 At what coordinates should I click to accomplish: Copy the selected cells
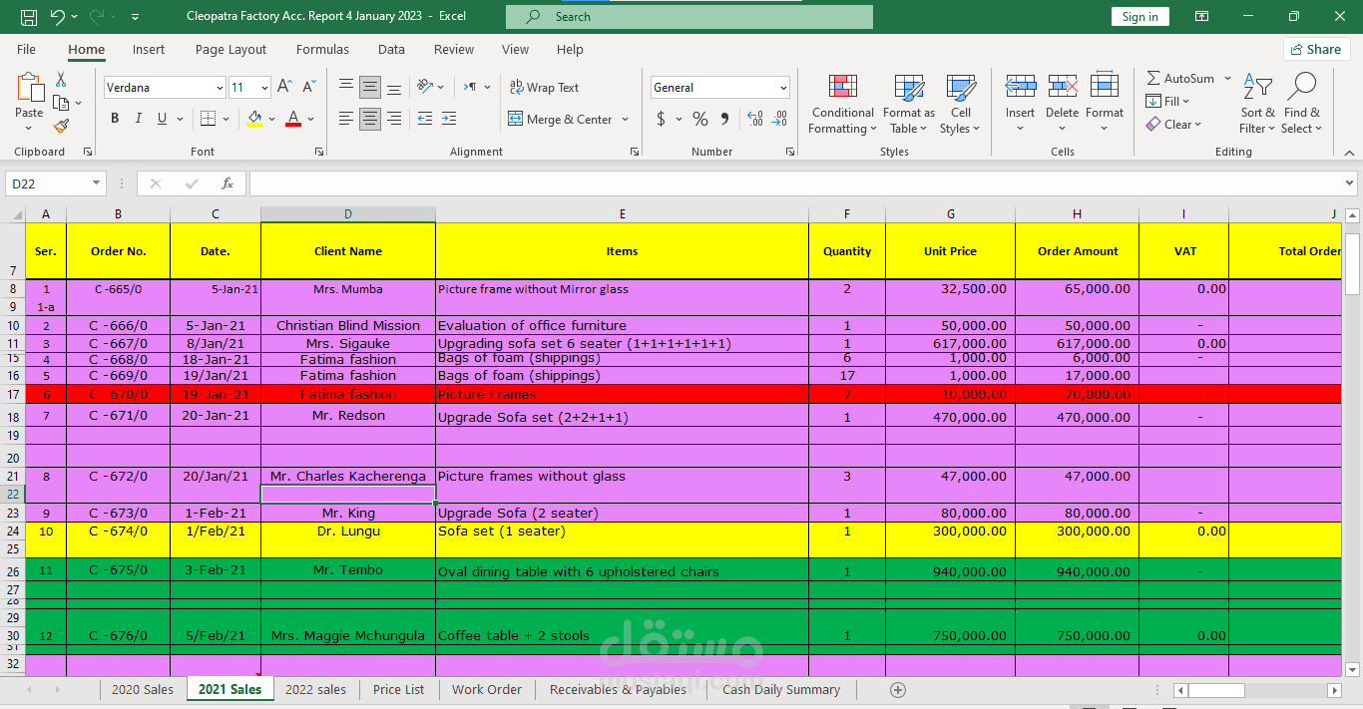[60, 103]
